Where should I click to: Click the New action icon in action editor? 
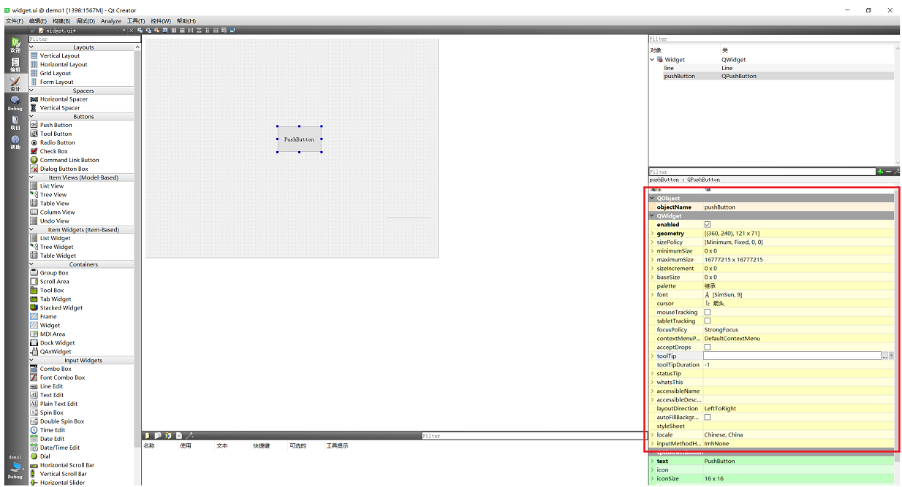click(147, 435)
